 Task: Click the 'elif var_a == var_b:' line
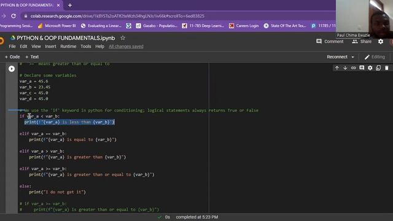43,134
